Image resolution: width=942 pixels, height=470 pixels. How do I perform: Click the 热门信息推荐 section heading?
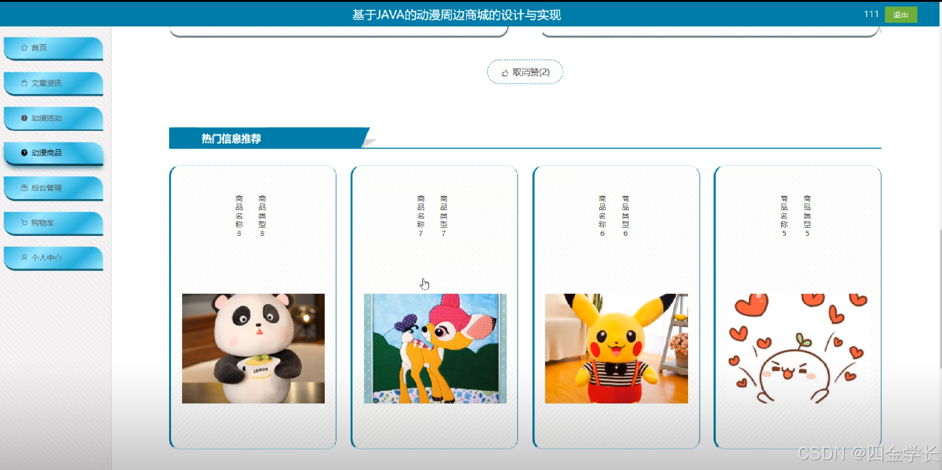(x=231, y=139)
